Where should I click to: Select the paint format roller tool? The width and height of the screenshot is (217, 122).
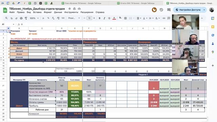tap(26, 18)
